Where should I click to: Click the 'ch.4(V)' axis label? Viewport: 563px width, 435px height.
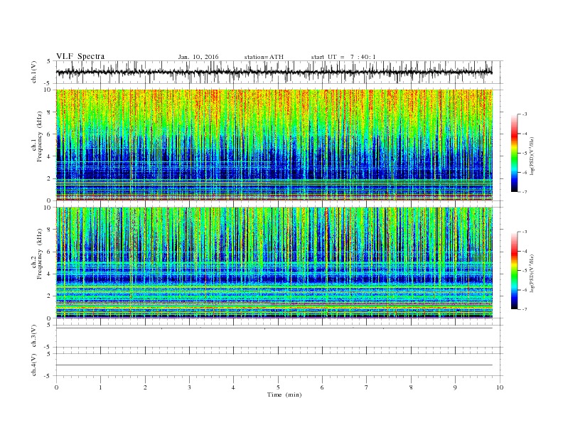click(x=34, y=365)
